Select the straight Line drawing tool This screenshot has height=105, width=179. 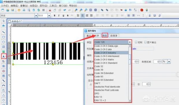(3, 32)
